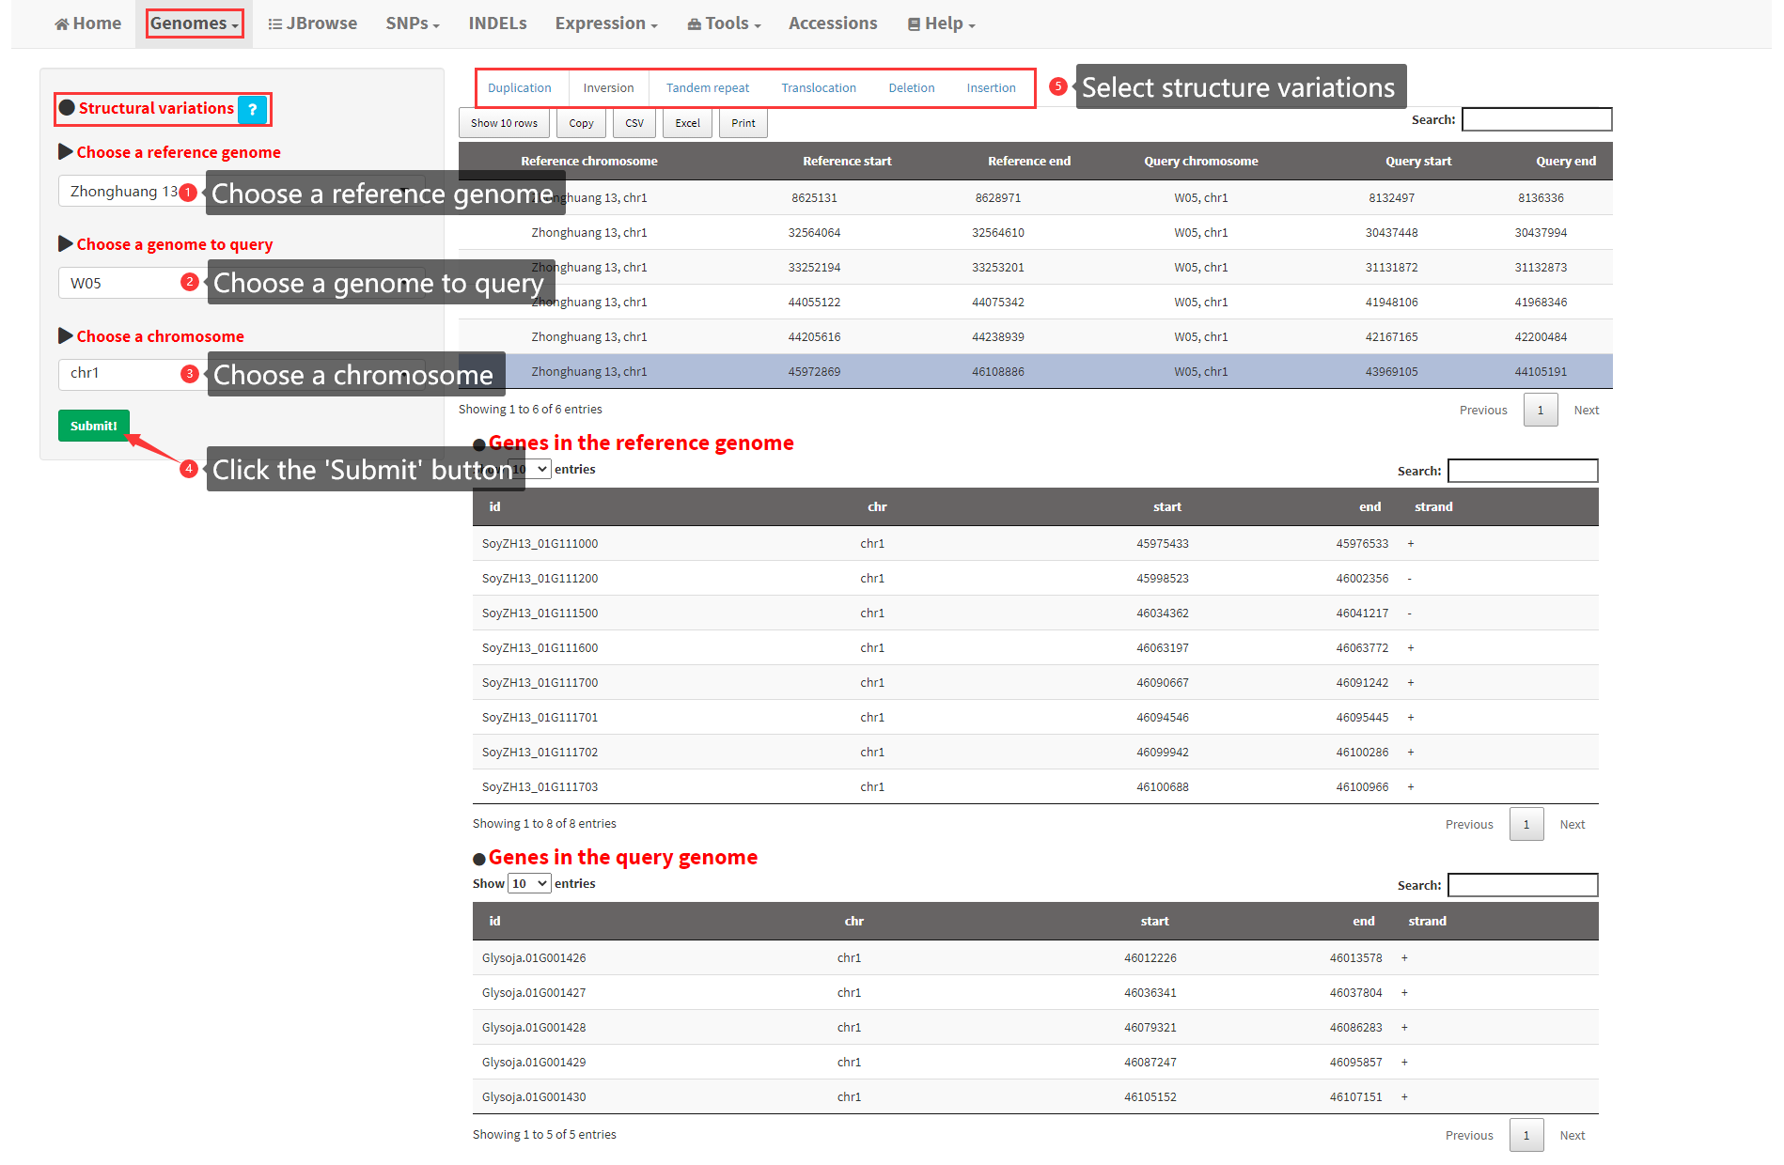The image size is (1784, 1165).
Task: Expand the Genomes dropdown menu
Action: point(195,23)
